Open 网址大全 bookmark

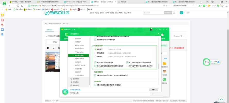click(28, 10)
